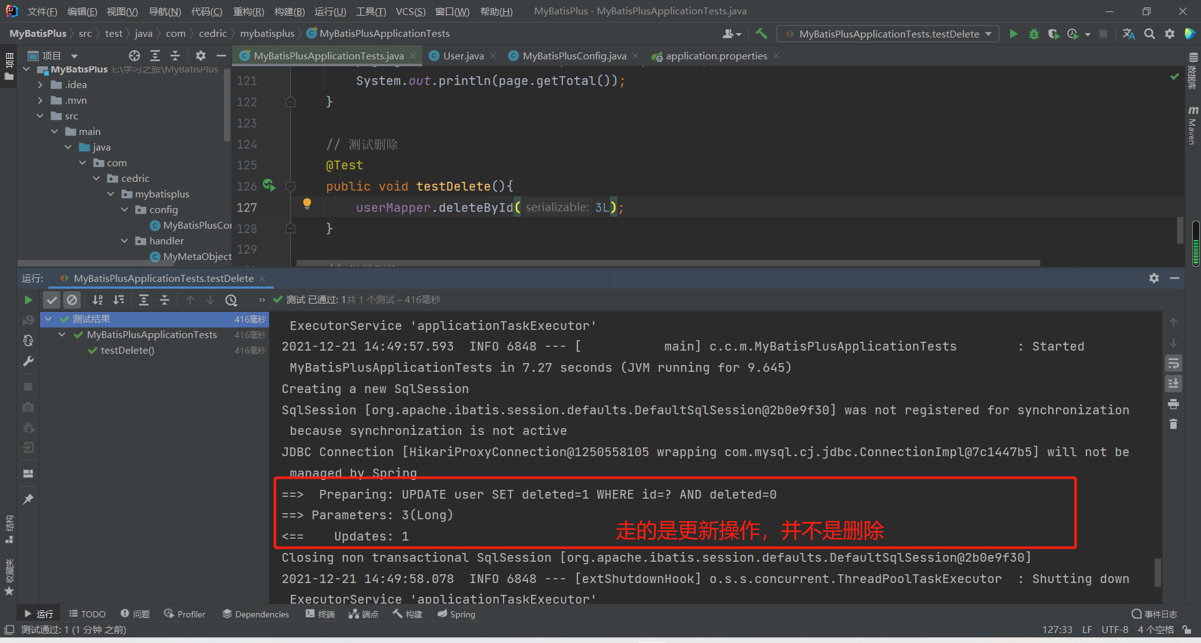Open the 重构(R) menu
The height and width of the screenshot is (643, 1201).
(248, 11)
